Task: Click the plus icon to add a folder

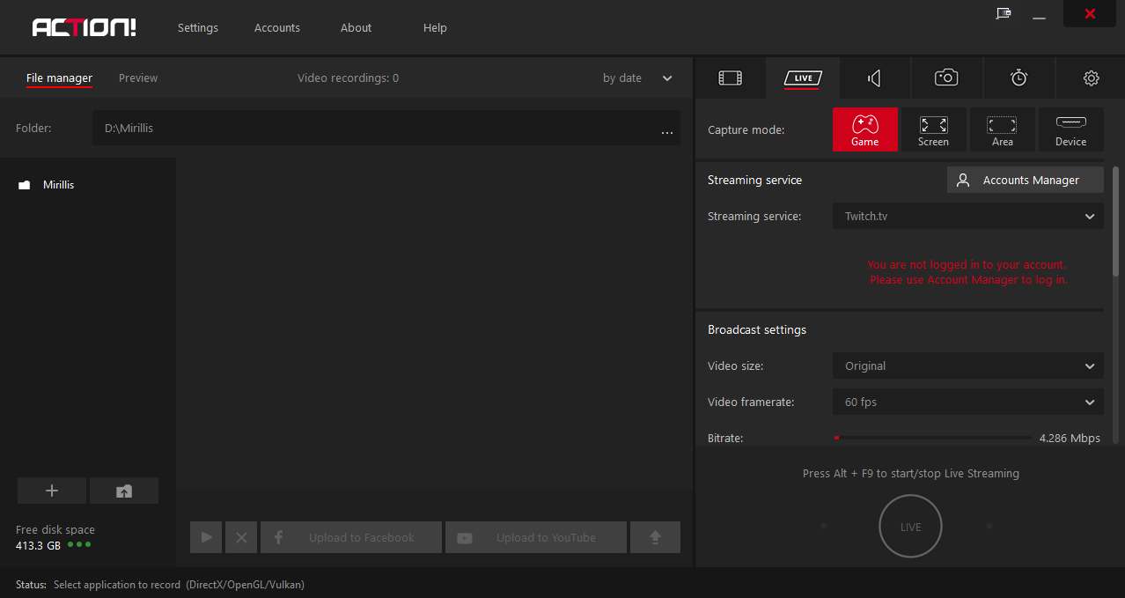Action: pyautogui.click(x=52, y=491)
